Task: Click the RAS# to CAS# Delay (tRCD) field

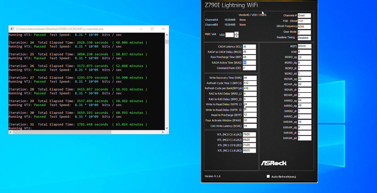Action: pos(249,52)
